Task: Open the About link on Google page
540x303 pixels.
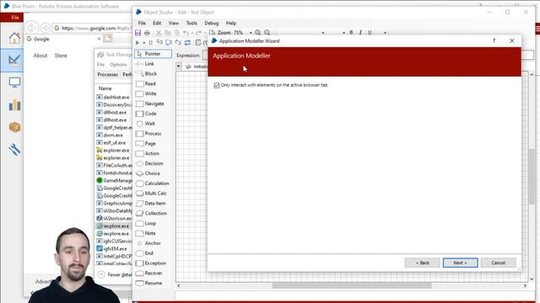Action: click(x=40, y=56)
